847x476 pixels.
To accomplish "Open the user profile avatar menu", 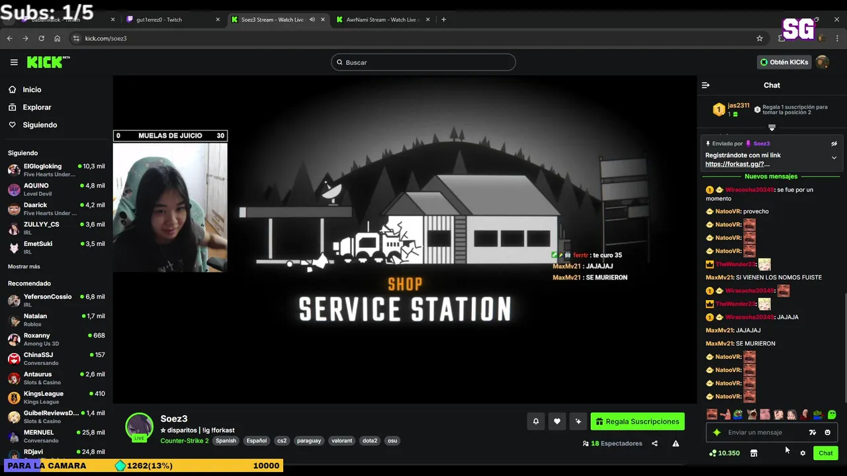I will click(823, 62).
